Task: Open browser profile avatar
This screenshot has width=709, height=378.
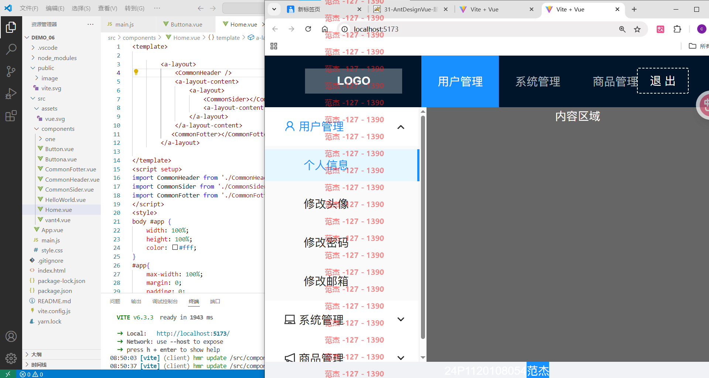Action: 702,29
